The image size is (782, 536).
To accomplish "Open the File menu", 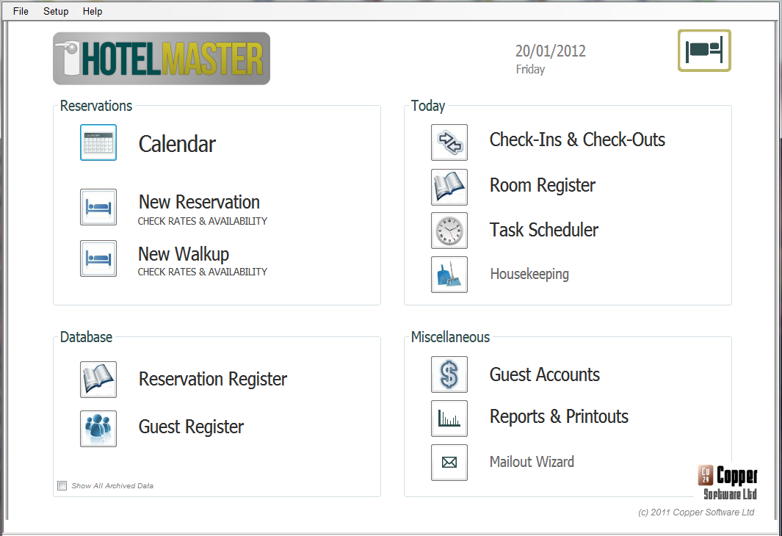I will coord(21,11).
